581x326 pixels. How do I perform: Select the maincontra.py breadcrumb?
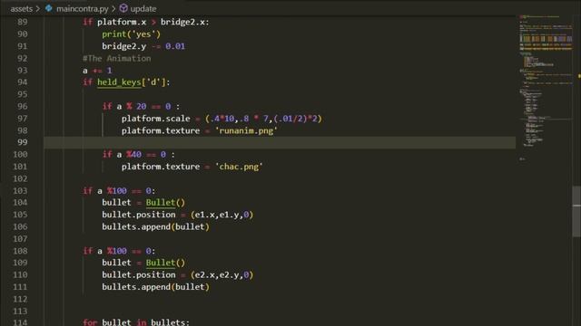[x=83, y=8]
